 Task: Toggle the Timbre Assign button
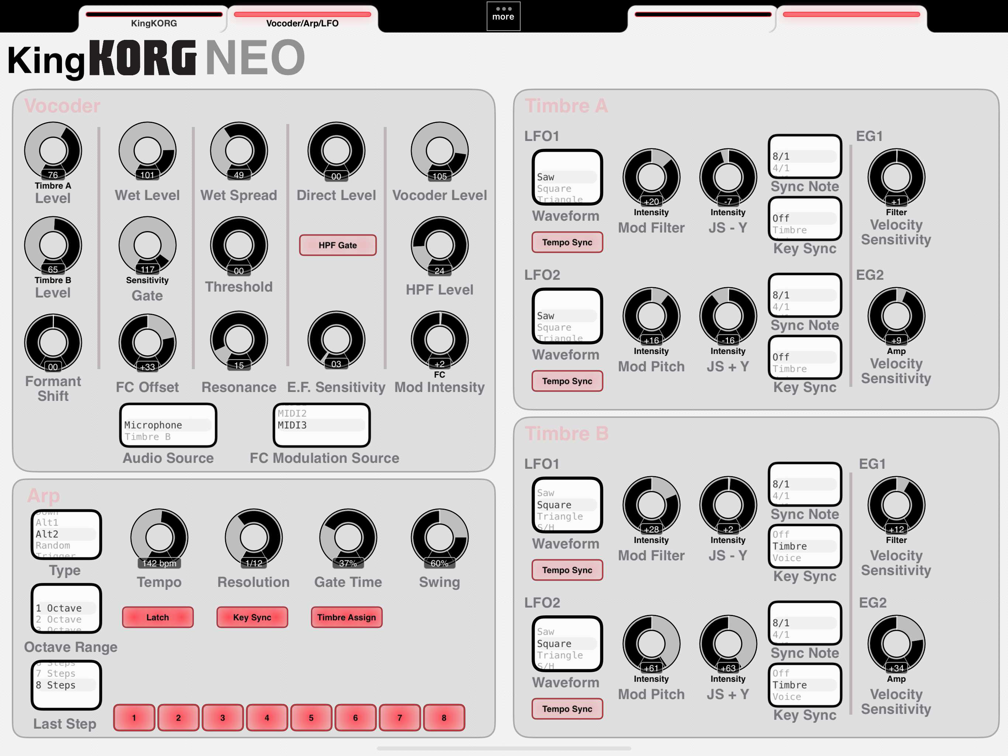tap(346, 617)
